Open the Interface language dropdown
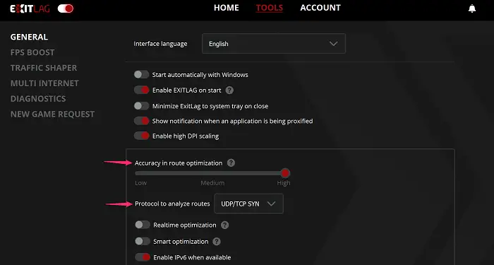Screen dimensions: 494x265 click(x=274, y=44)
